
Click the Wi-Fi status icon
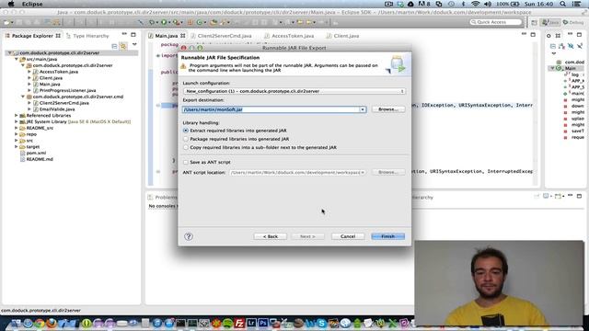pos(475,4)
